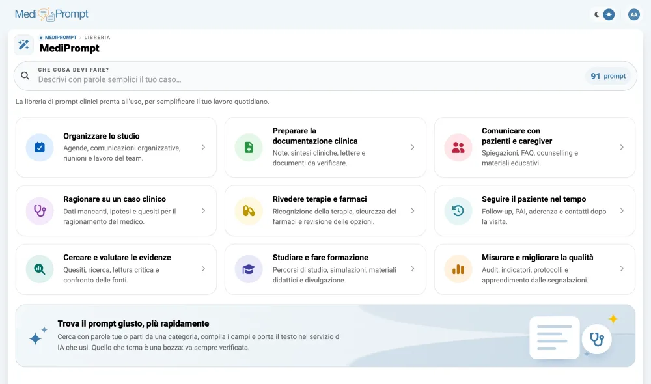Click the LIBRERIA breadcrumb item
651x384 pixels.
tap(97, 37)
